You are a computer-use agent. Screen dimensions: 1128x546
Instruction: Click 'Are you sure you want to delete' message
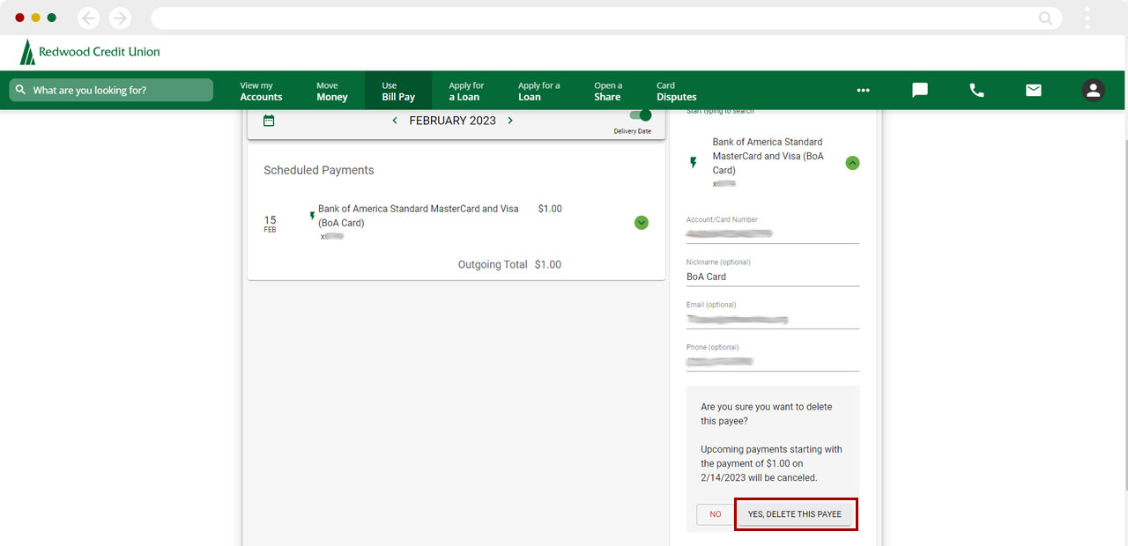coord(767,414)
